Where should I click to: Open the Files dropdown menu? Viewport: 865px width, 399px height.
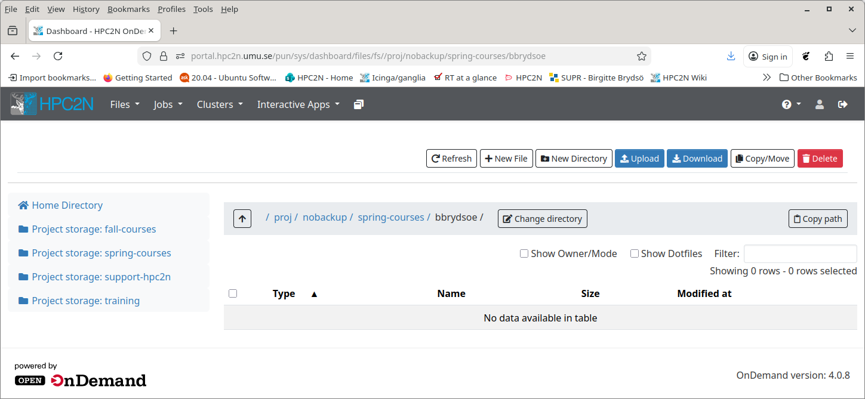pos(124,104)
